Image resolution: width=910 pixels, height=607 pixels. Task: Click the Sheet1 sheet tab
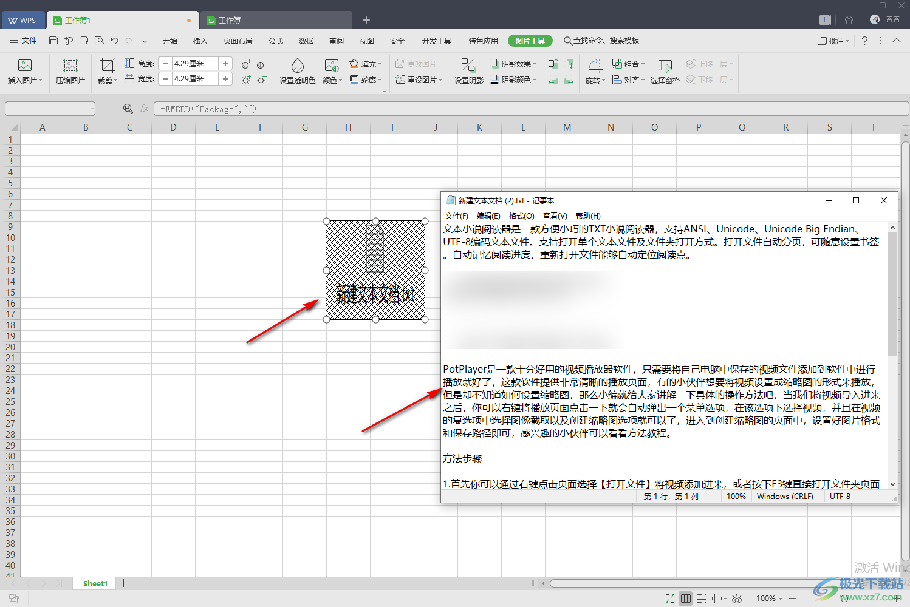pos(95,583)
